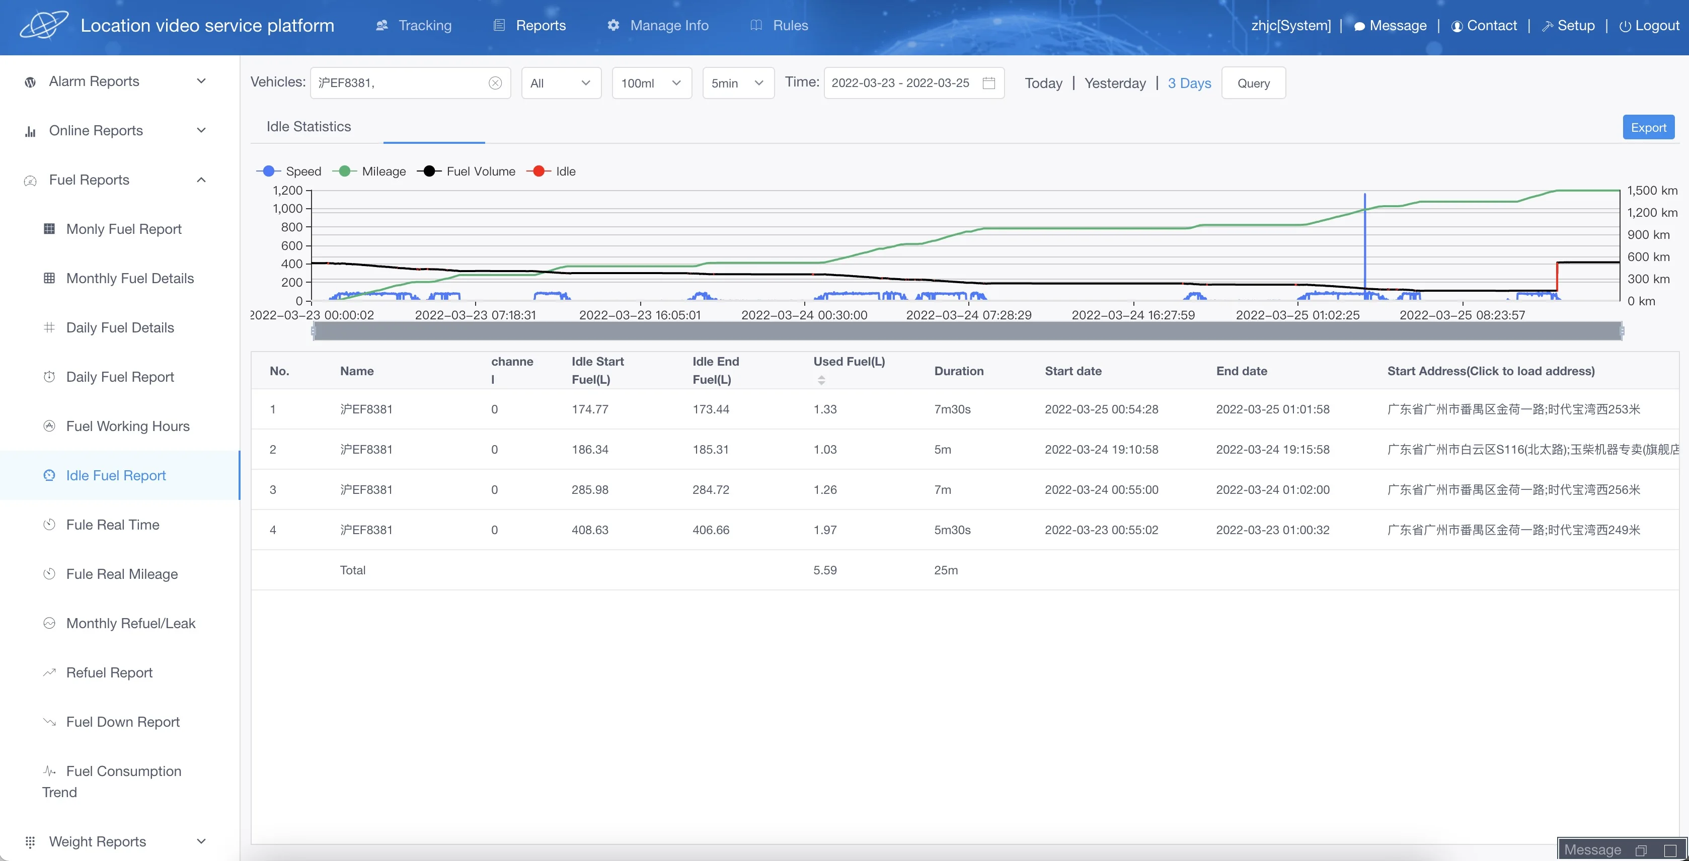Toggle the Speed series in legend

(x=289, y=171)
